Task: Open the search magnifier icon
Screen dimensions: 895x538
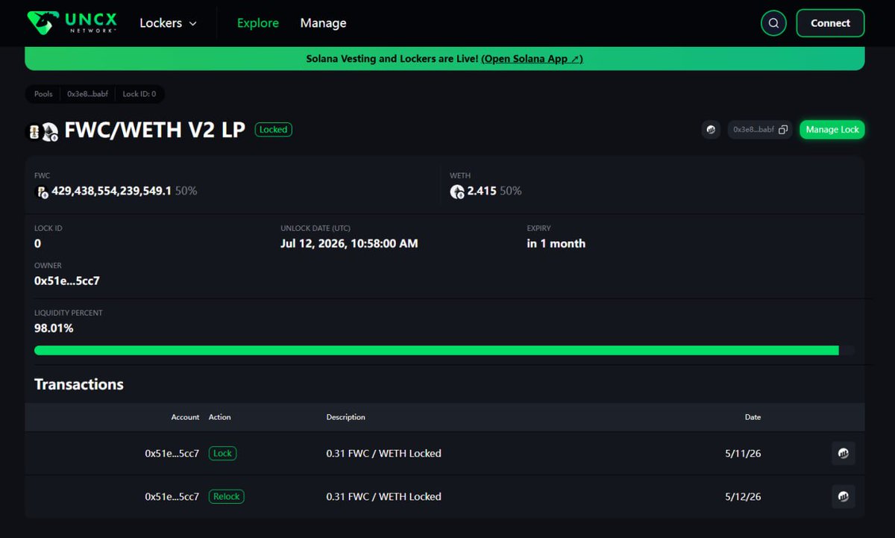Action: 773,23
